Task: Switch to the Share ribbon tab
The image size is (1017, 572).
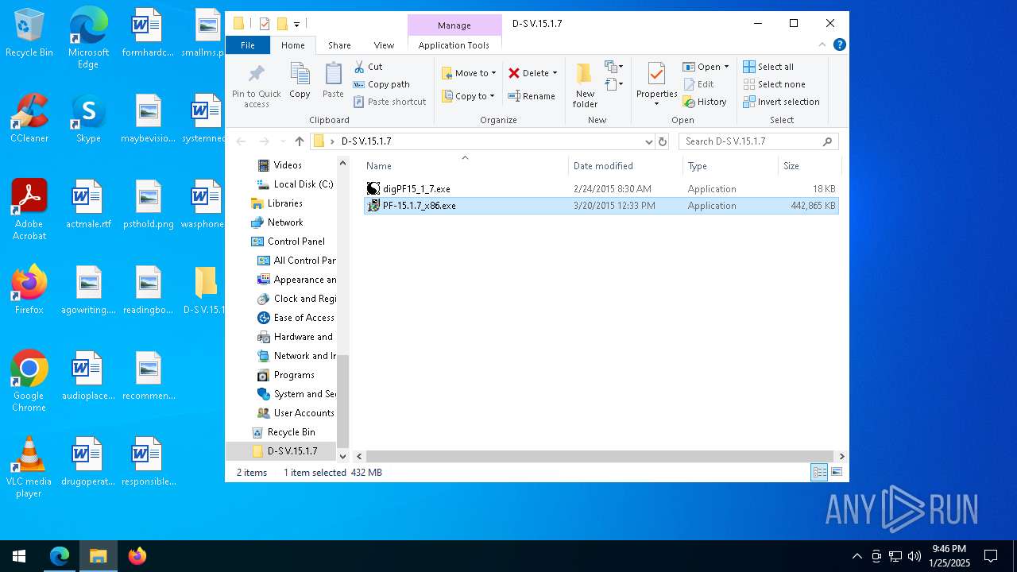Action: click(x=339, y=45)
